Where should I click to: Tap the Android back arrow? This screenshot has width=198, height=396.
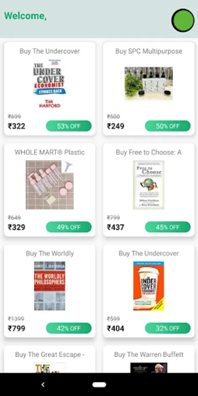pos(43,385)
